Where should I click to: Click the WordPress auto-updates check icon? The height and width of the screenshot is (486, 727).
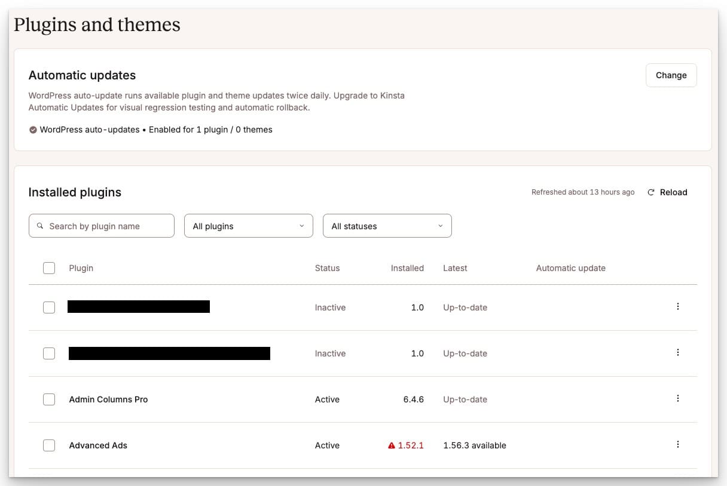(x=33, y=130)
